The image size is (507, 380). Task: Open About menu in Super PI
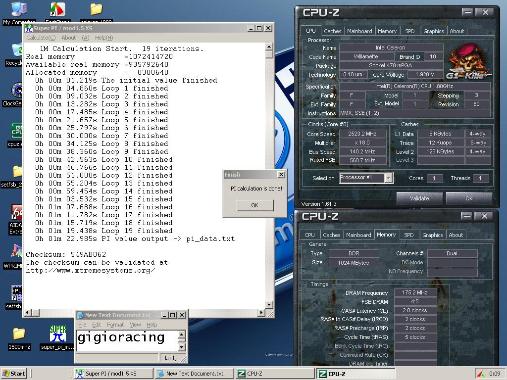pyautogui.click(x=75, y=38)
